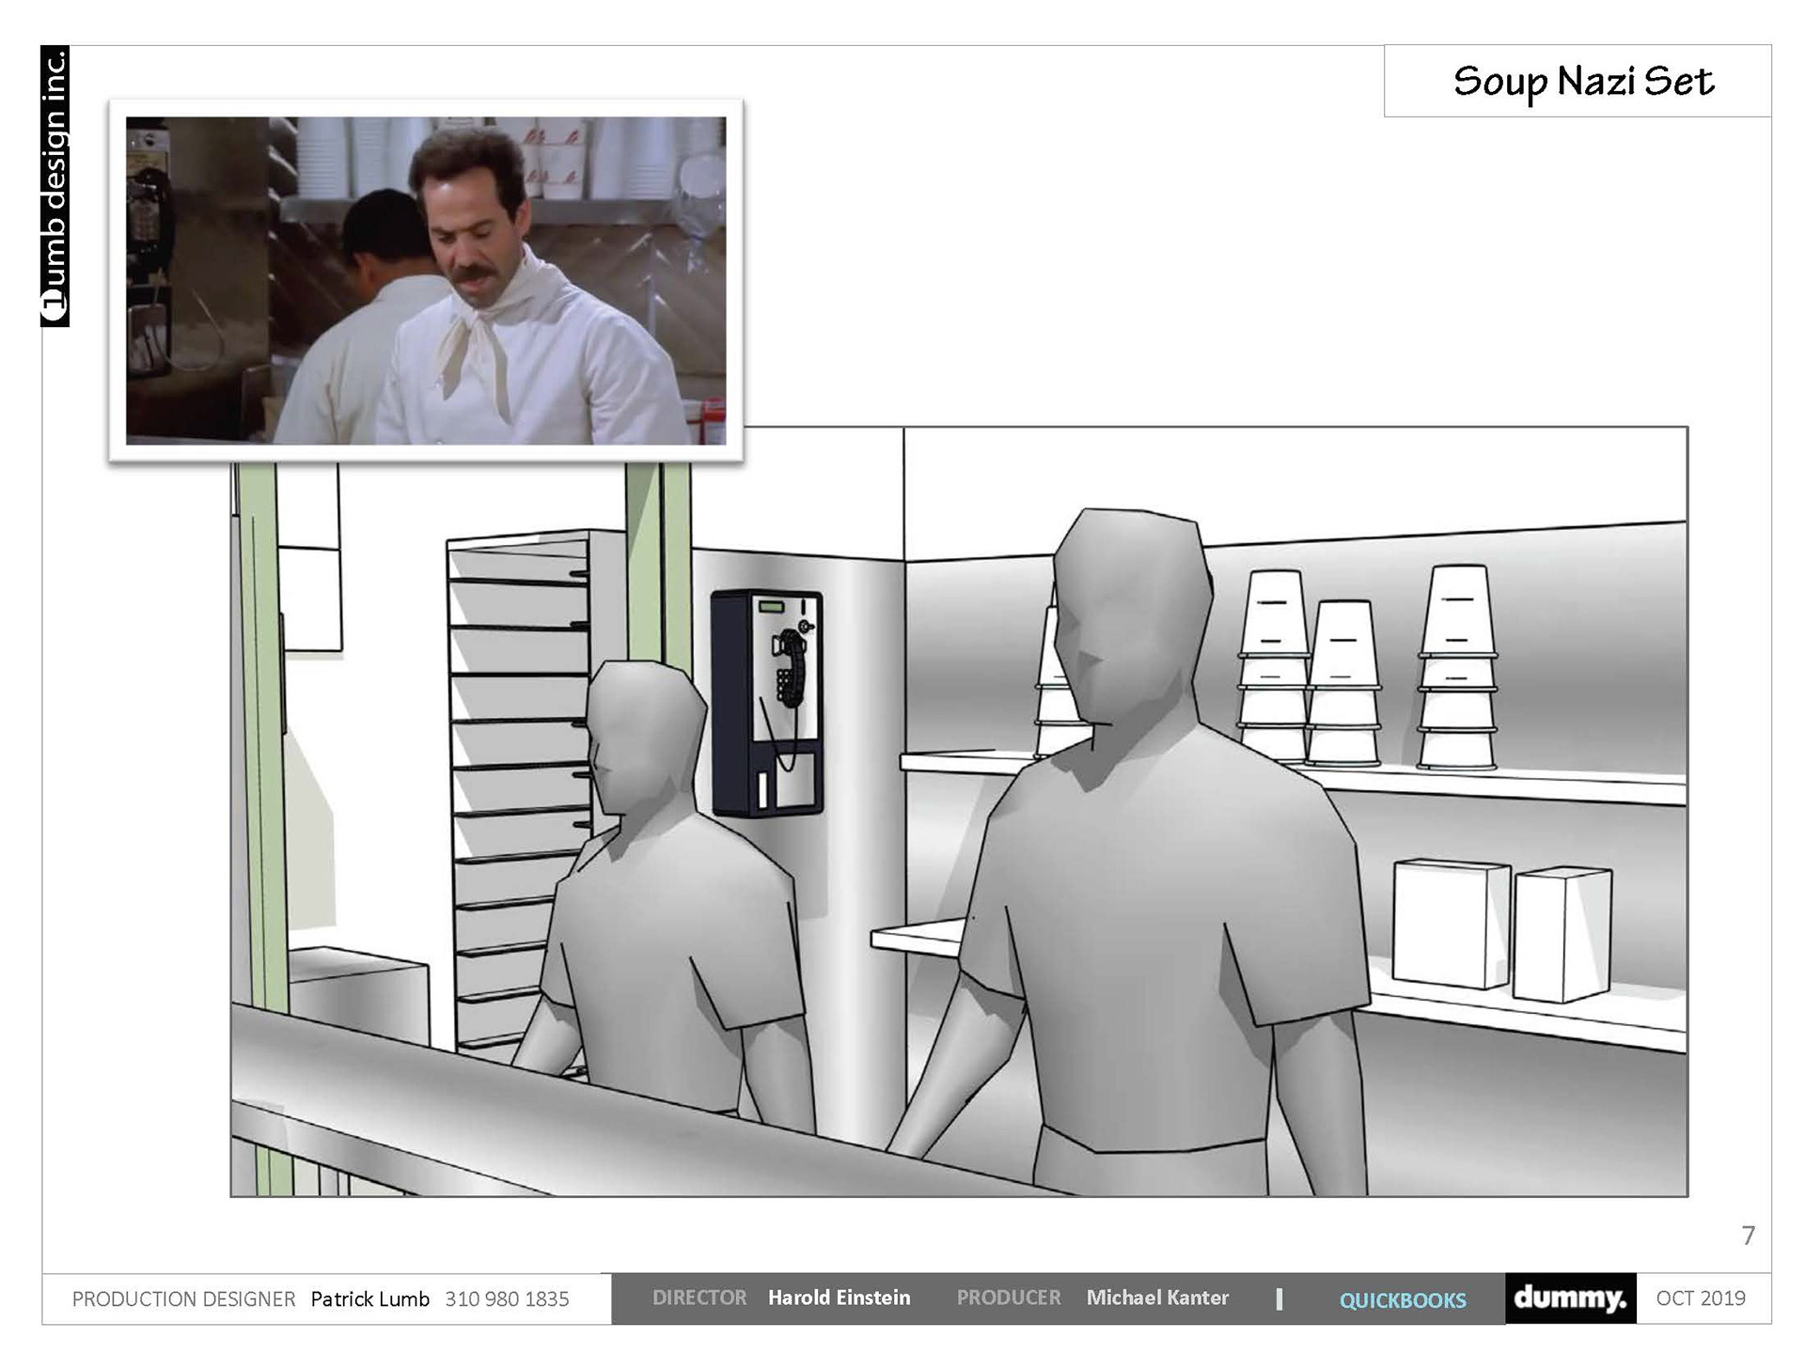Click the Soup Nazi Set title box

point(1582,82)
